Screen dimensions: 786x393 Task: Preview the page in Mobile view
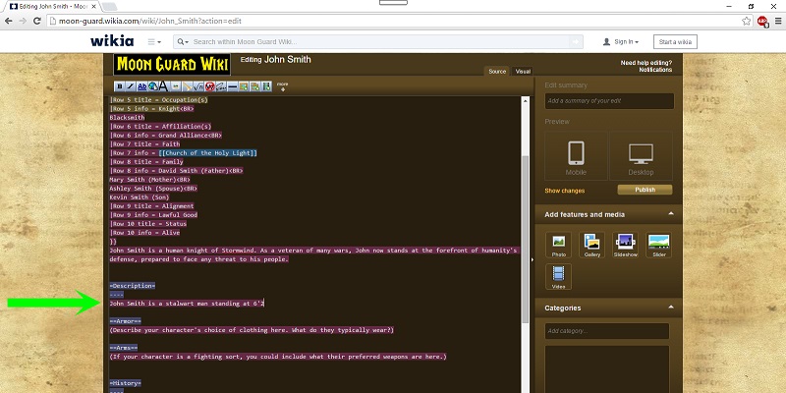tap(576, 156)
